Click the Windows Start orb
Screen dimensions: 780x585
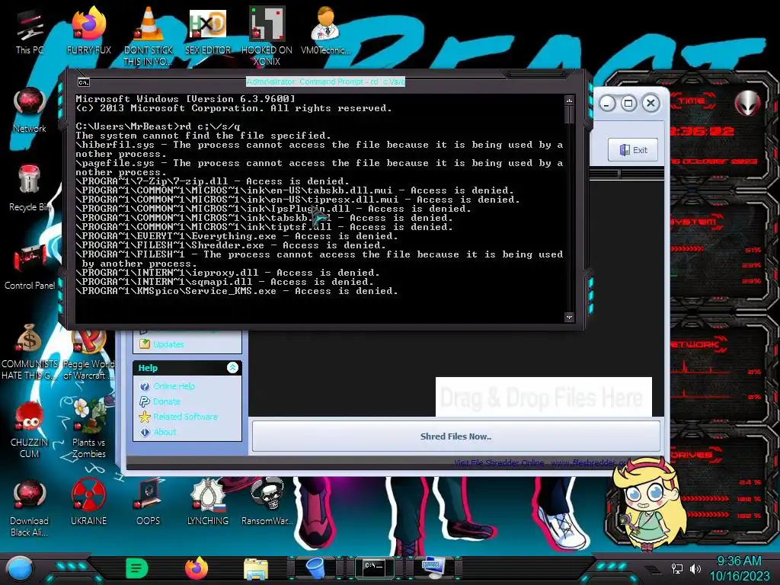click(20, 568)
